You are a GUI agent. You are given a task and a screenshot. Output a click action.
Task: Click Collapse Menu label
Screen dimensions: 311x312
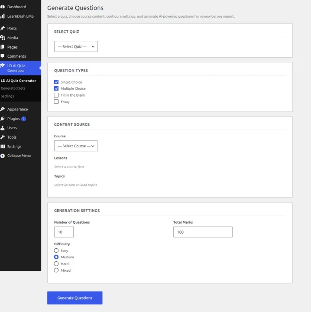pyautogui.click(x=19, y=156)
